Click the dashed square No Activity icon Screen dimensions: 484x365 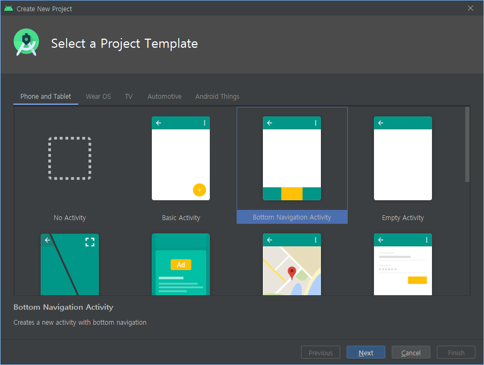click(x=70, y=158)
